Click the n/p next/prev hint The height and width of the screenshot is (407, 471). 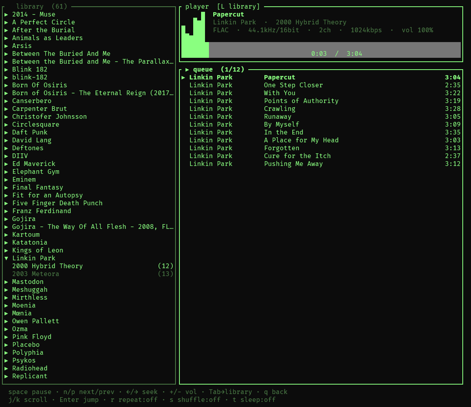(89, 392)
